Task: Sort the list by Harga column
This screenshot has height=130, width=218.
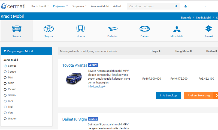Action: click(155, 51)
